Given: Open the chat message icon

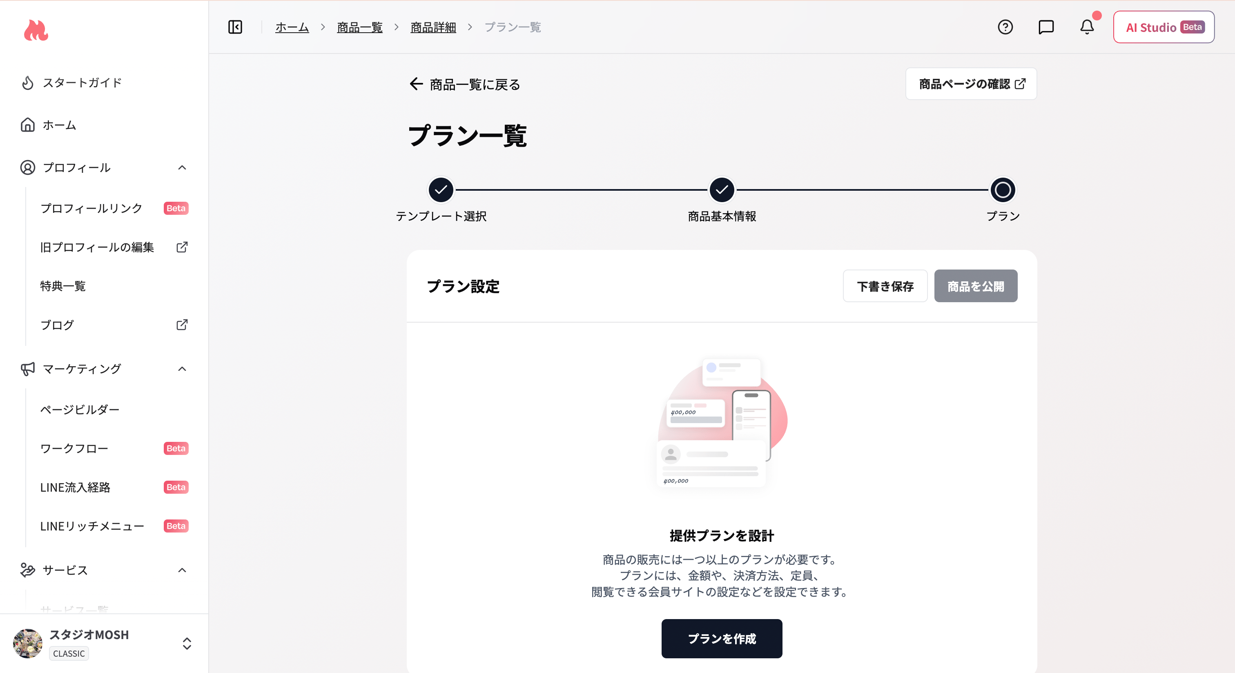Looking at the screenshot, I should click(1046, 27).
